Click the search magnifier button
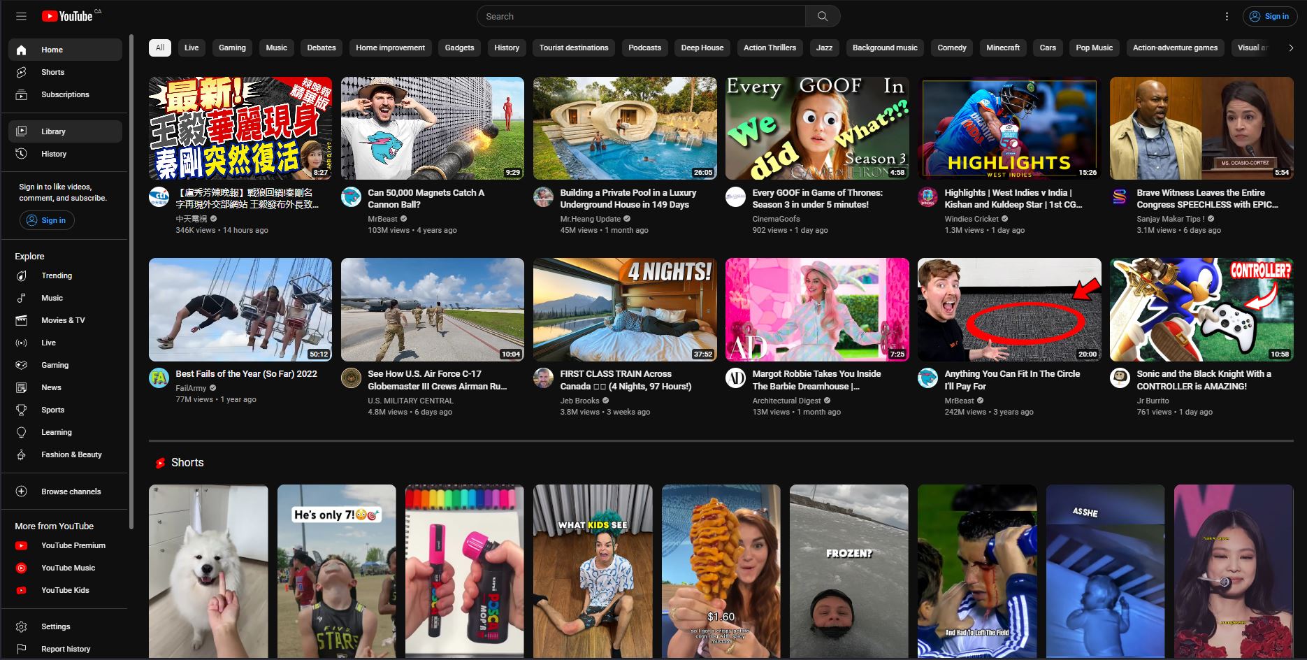Screen dimensions: 1307x660 [823, 16]
